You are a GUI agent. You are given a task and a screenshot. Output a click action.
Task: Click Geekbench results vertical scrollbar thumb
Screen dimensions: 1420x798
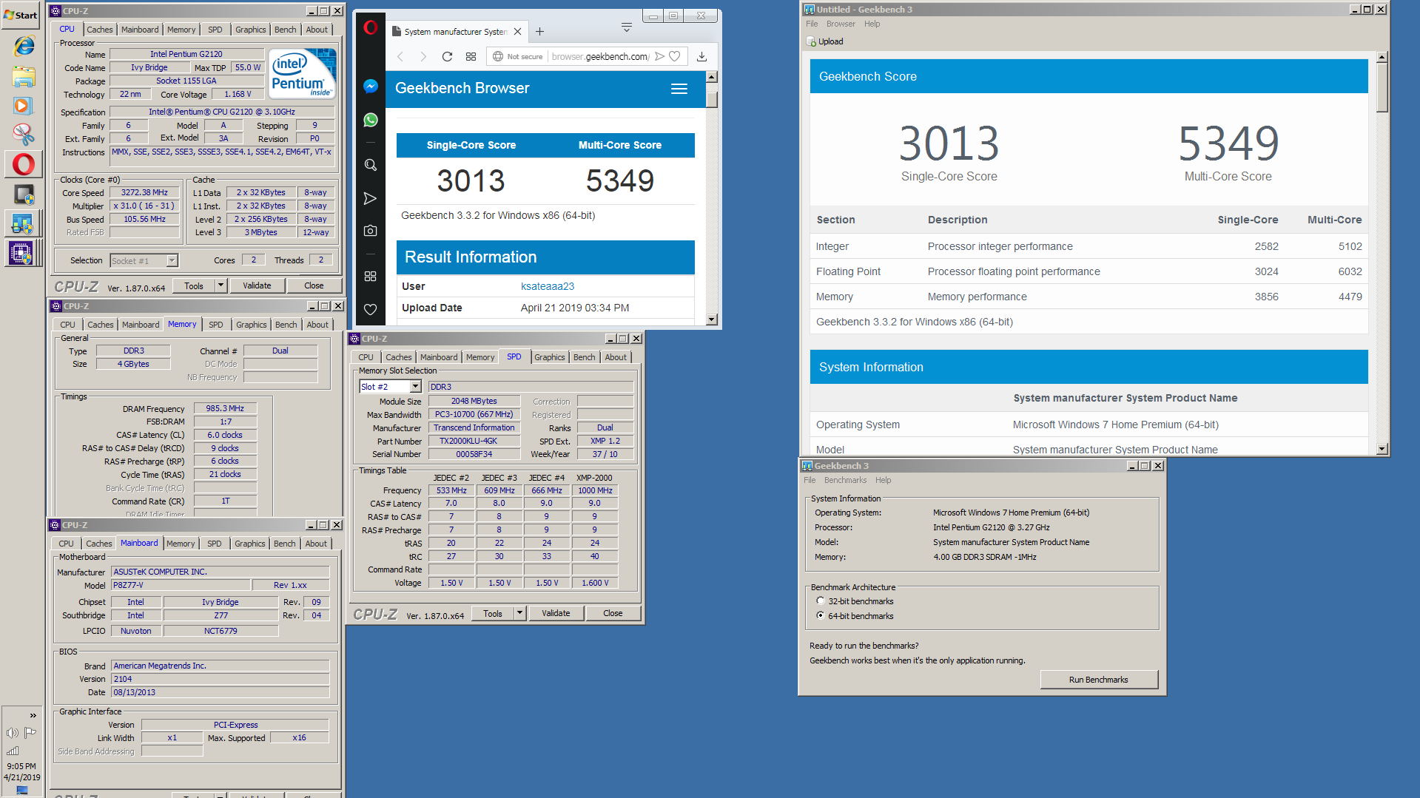click(x=1382, y=87)
